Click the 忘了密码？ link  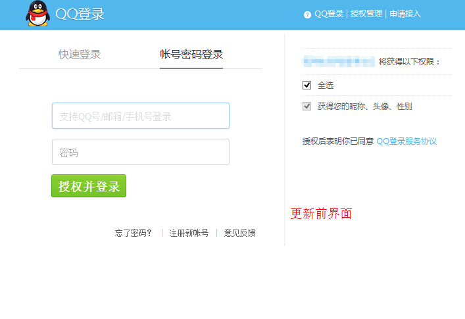pos(134,233)
